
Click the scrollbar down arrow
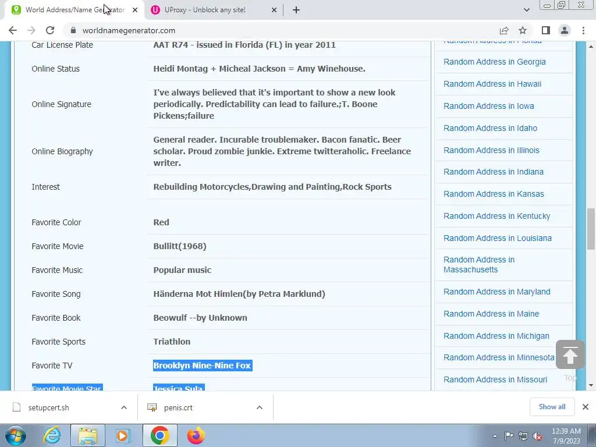[590, 385]
